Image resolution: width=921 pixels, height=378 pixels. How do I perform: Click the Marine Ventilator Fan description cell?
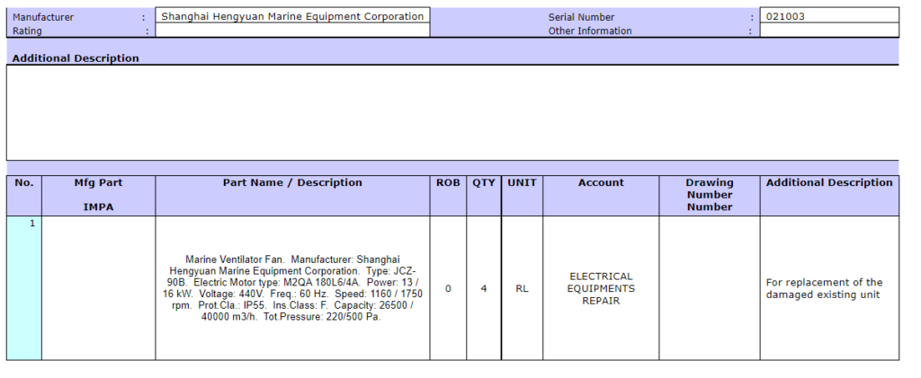pos(292,288)
